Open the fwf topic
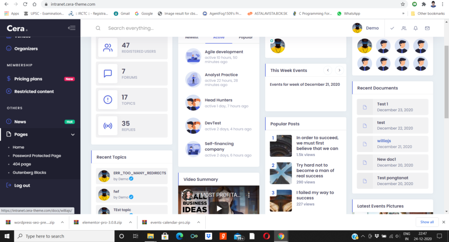This screenshot has height=242, width=449. 116,191
